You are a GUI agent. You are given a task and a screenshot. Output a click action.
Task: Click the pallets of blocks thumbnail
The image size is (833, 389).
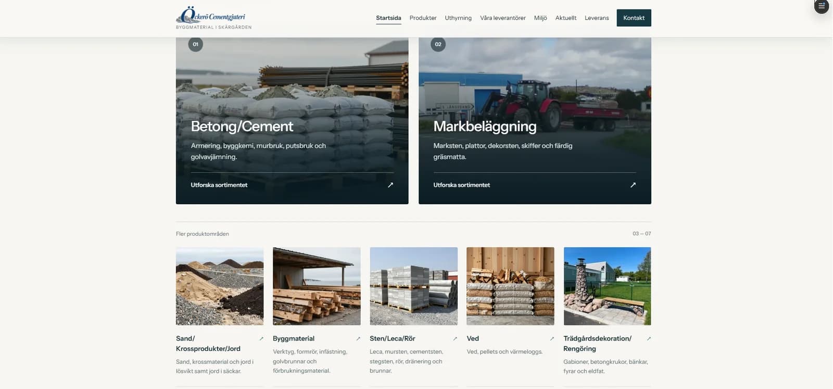(413, 286)
